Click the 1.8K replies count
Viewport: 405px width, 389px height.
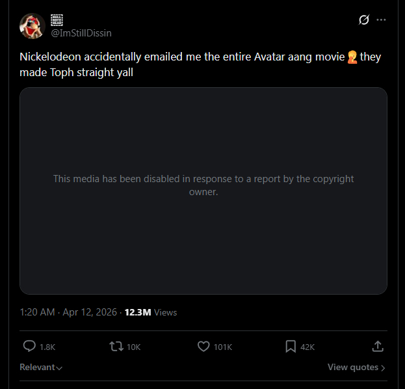[x=47, y=347]
